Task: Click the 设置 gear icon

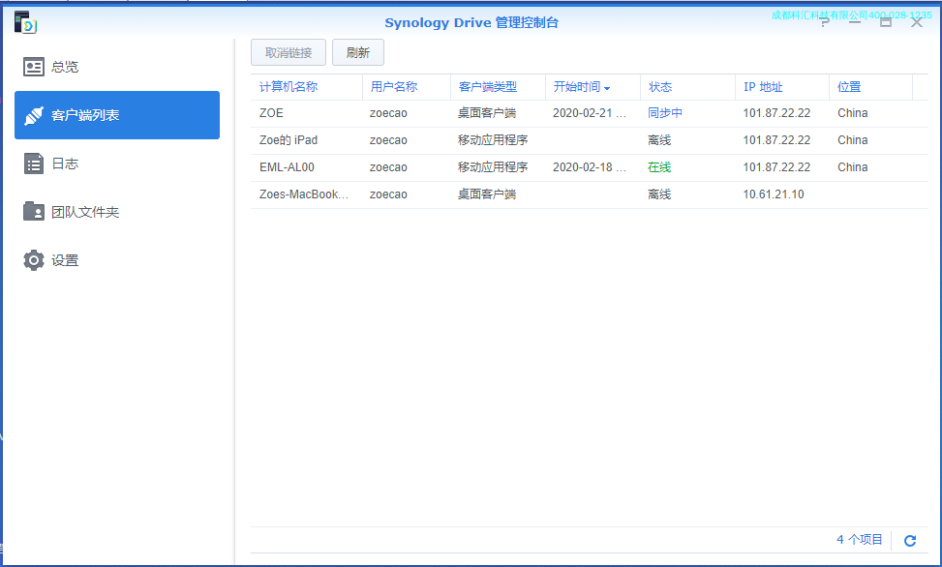Action: (34, 260)
